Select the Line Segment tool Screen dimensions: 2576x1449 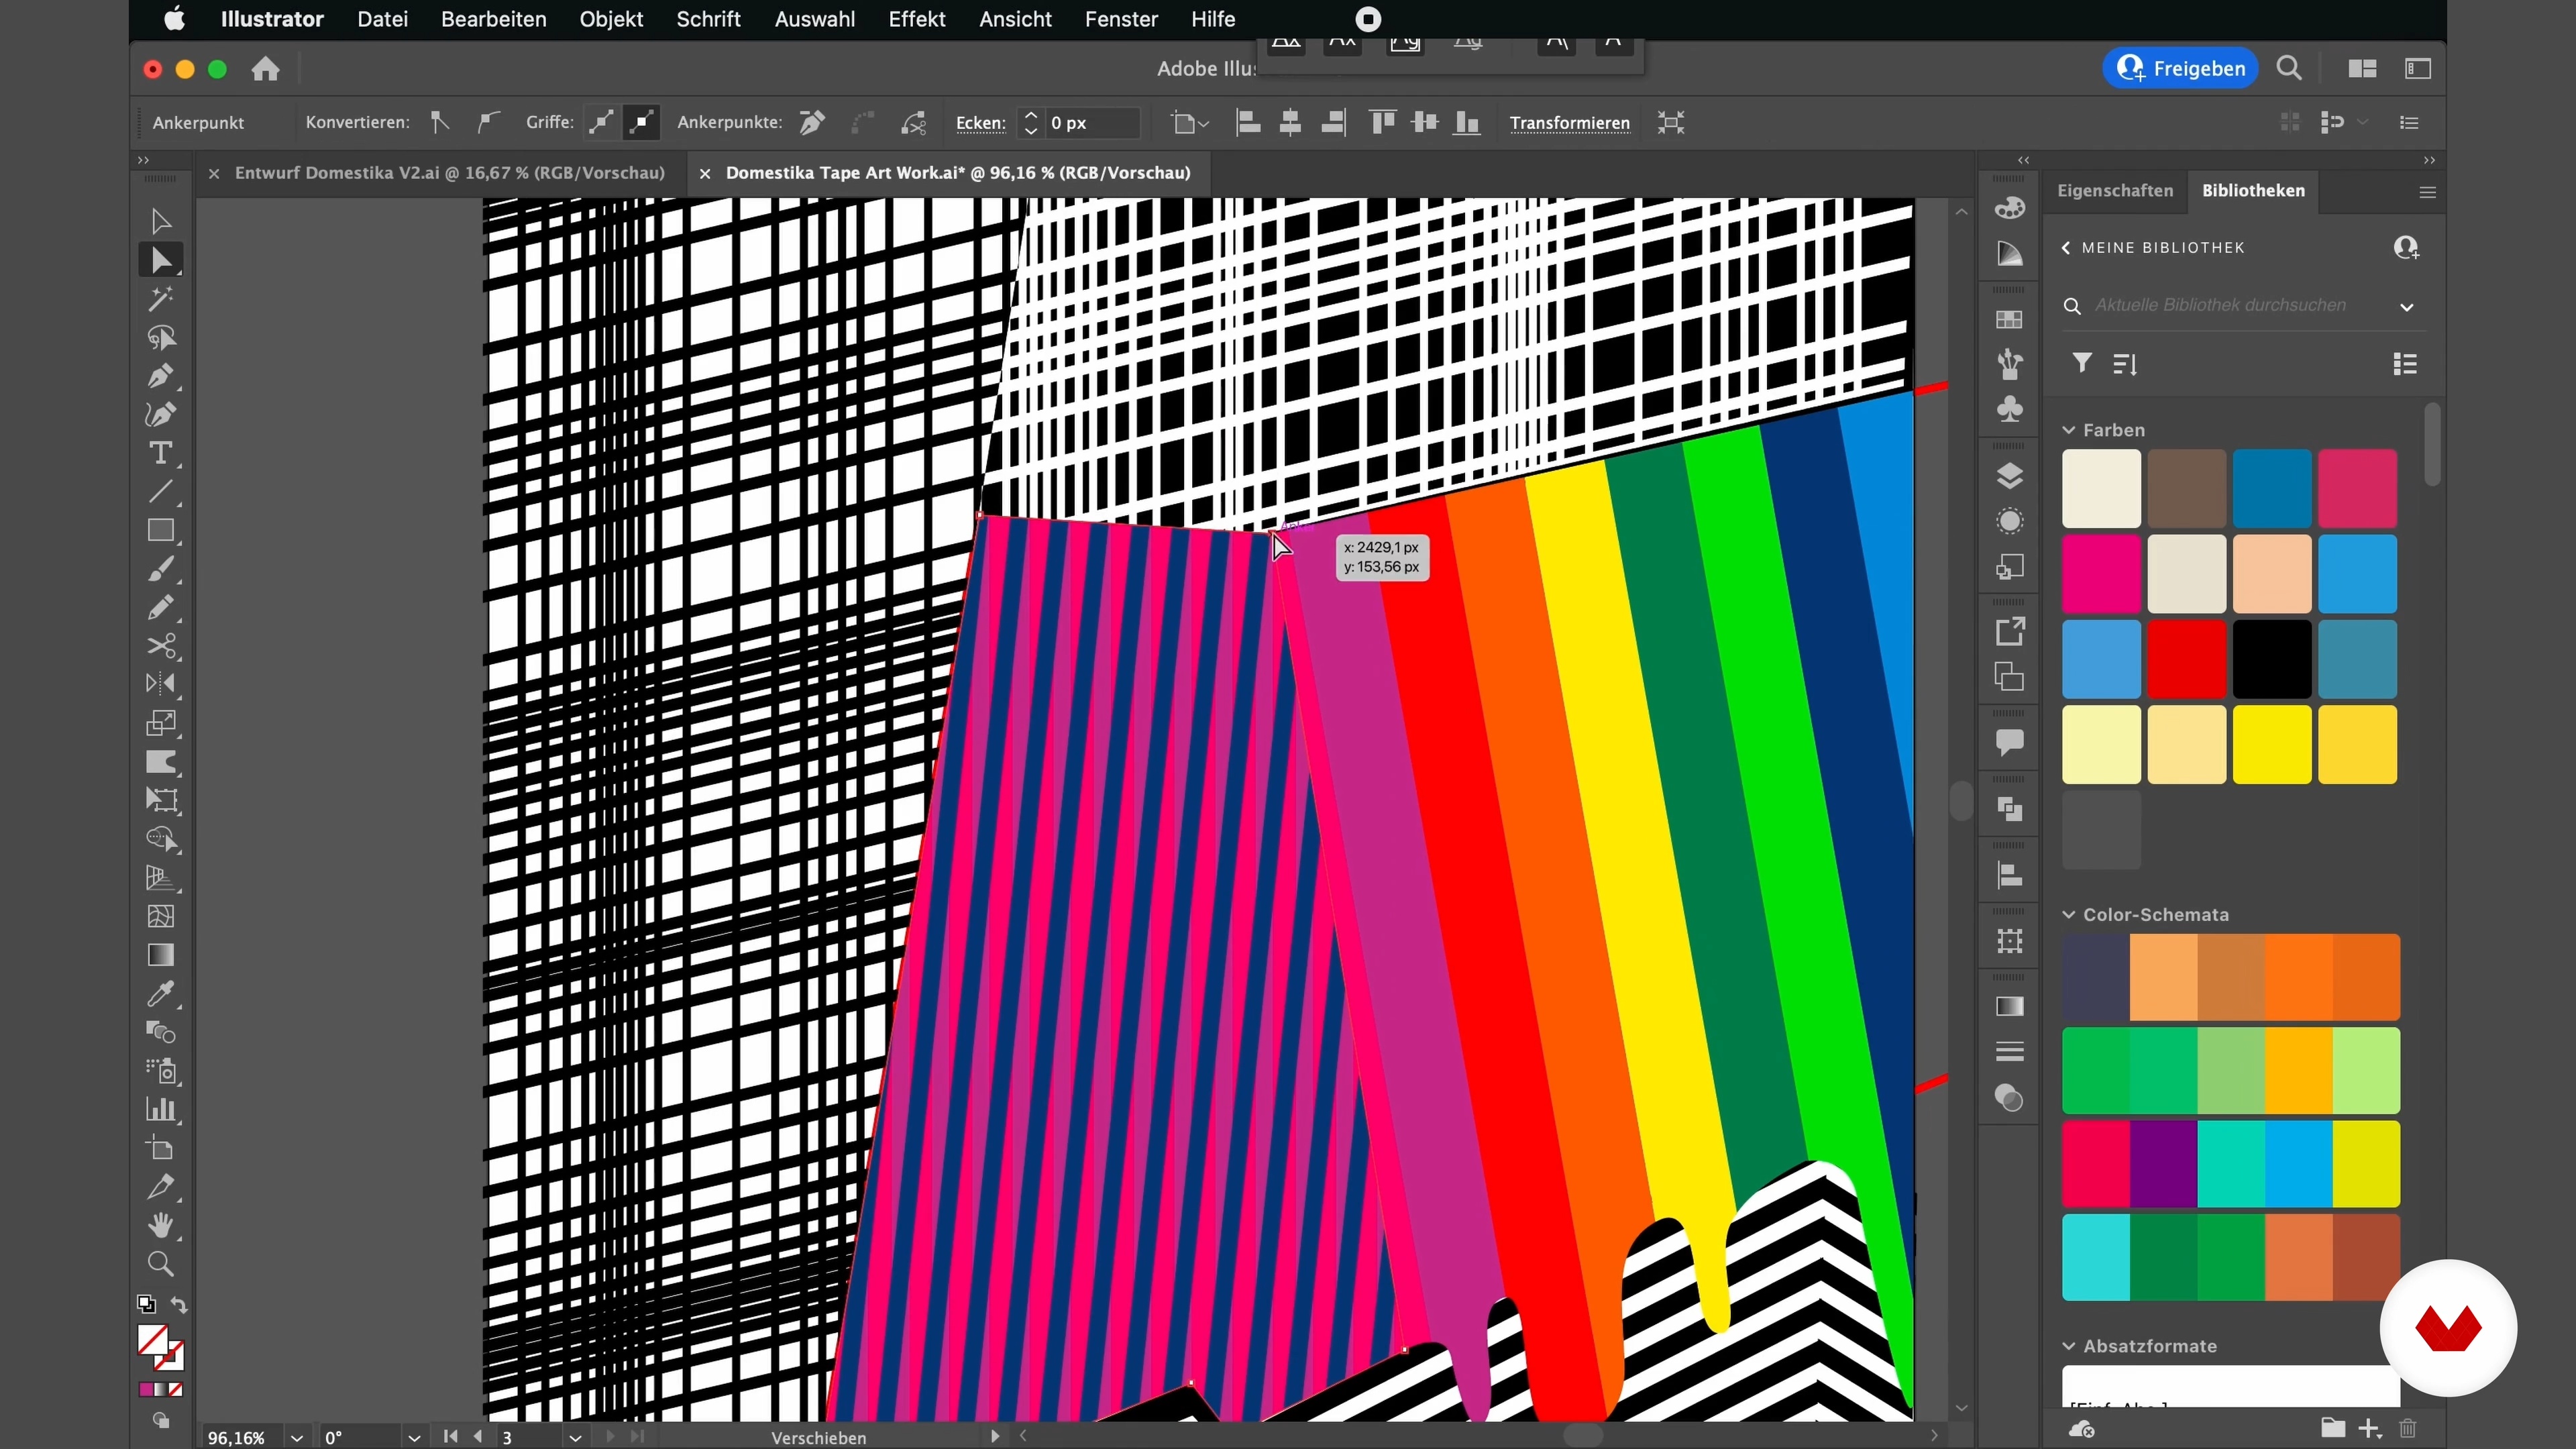(160, 492)
